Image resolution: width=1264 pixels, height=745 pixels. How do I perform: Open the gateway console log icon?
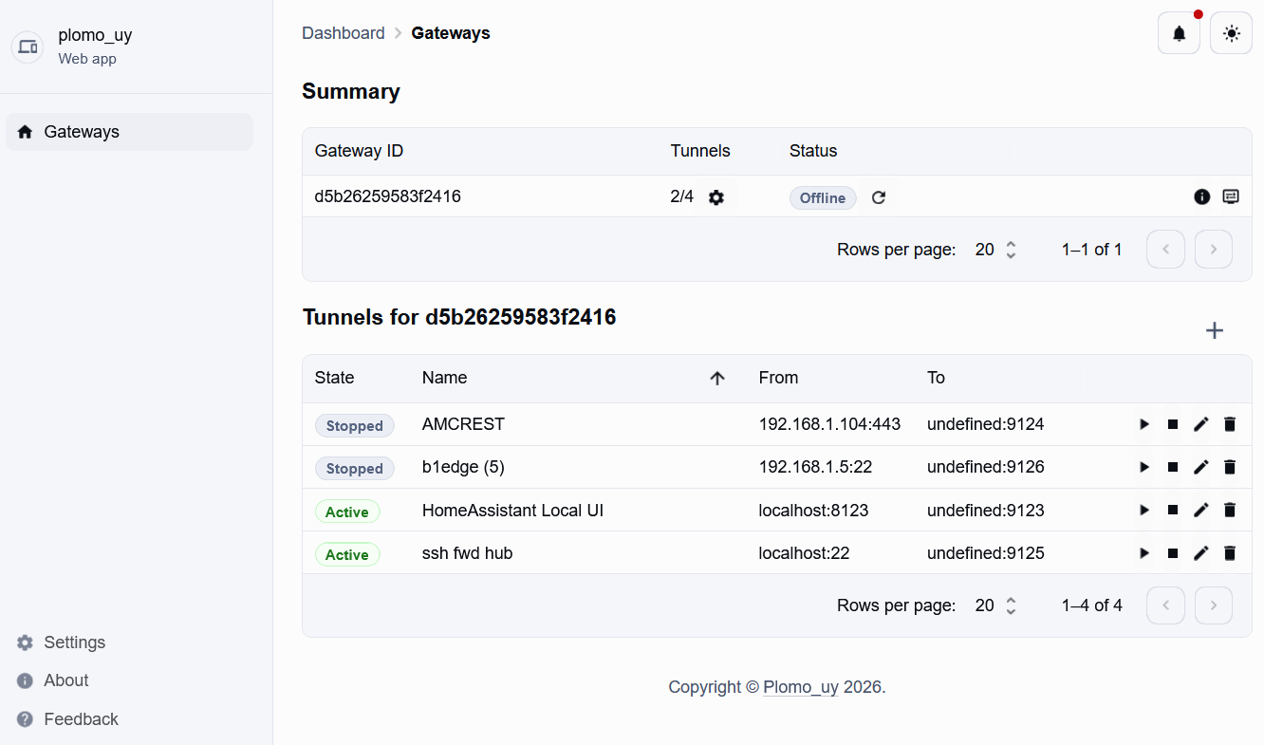coord(1231,196)
